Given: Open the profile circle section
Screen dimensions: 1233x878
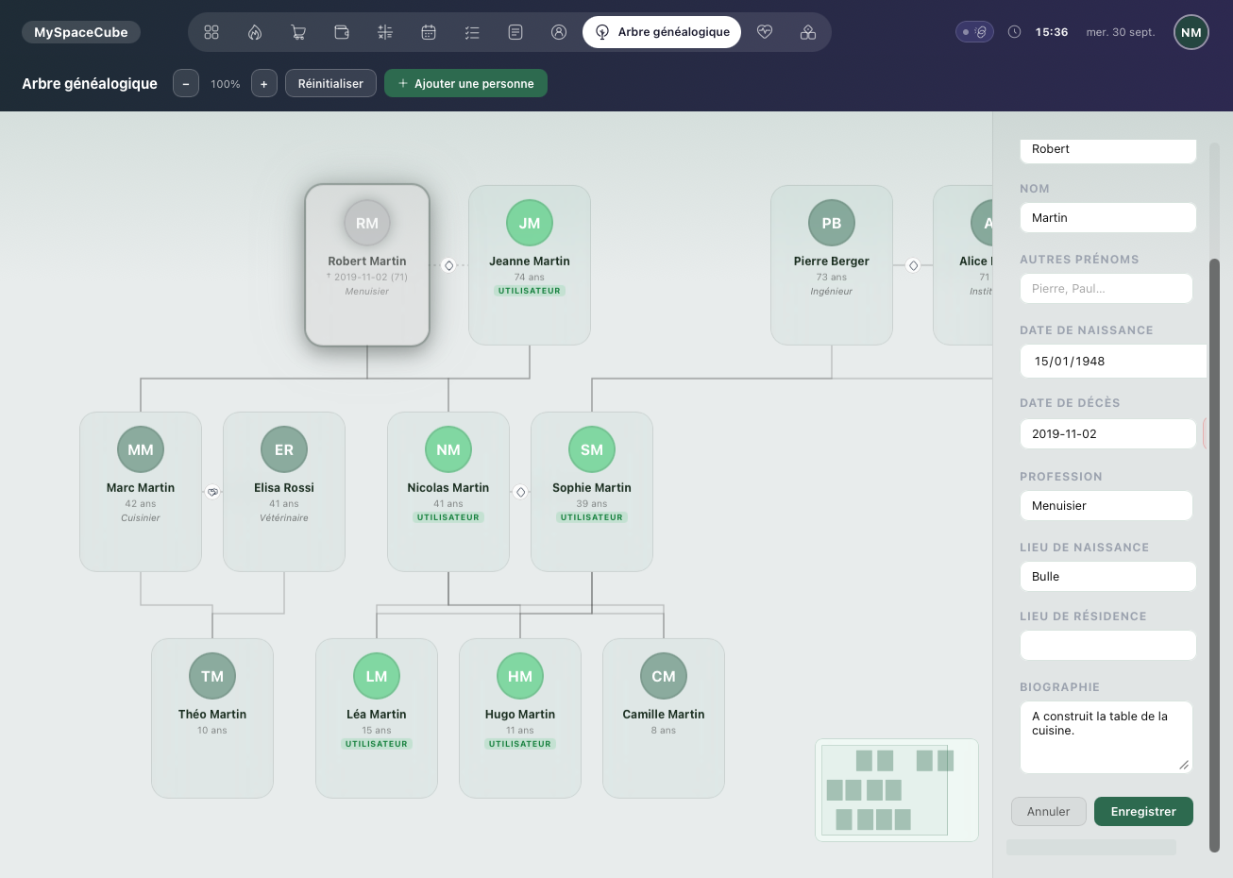Looking at the screenshot, I should coord(559,32).
